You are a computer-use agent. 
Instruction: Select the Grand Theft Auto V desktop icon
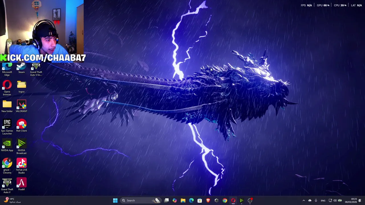click(7, 186)
